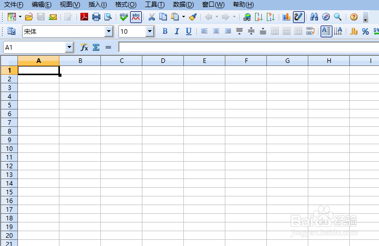Expand the standard toolbar overflow arrow
379x246 pixels.
pos(366,17)
